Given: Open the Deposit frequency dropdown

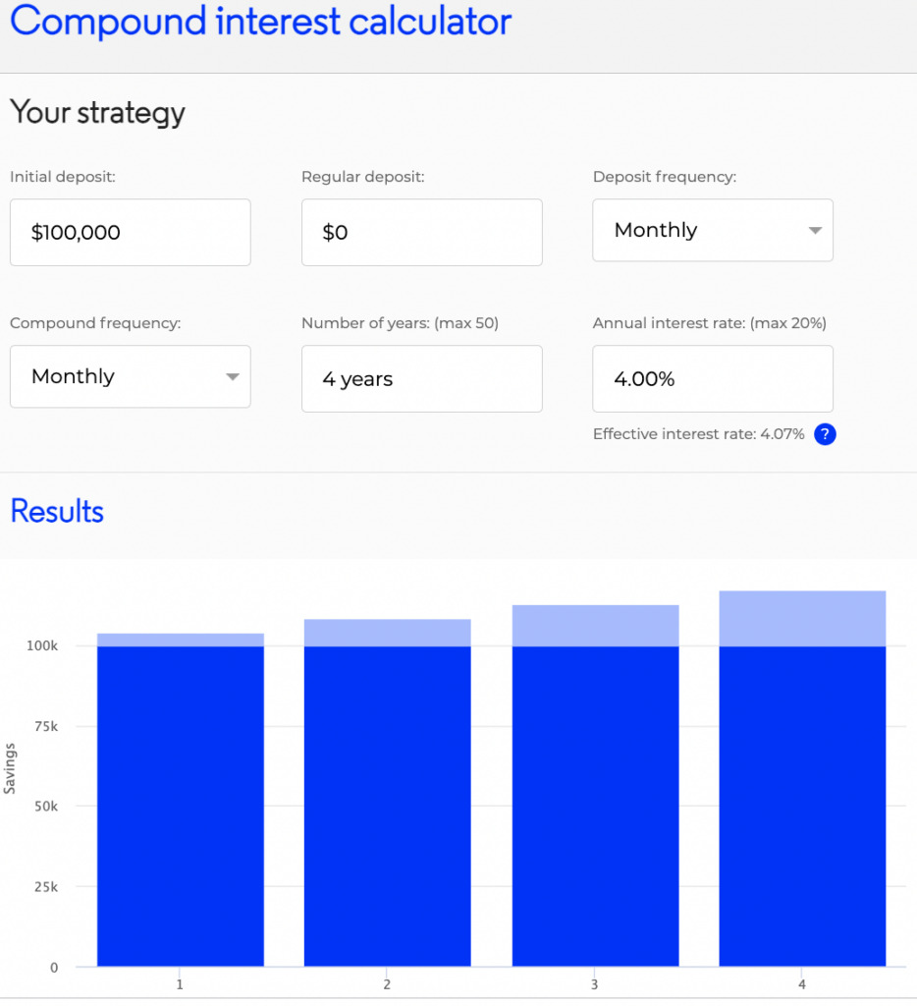Looking at the screenshot, I should [713, 230].
